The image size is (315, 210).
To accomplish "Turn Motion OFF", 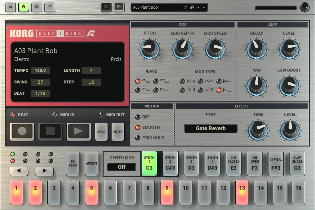I will [x=138, y=117].
